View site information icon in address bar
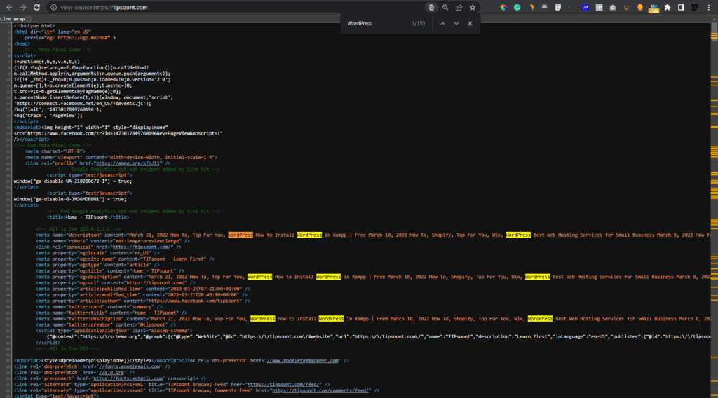 pos(53,7)
